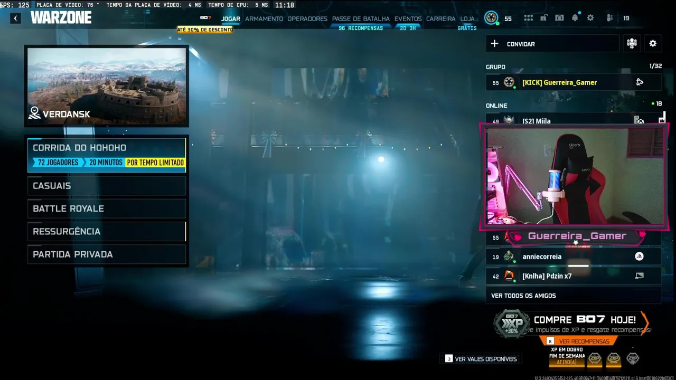The width and height of the screenshot is (676, 380).
Task: Switch to the ARMAMENTO tab
Action: [264, 18]
